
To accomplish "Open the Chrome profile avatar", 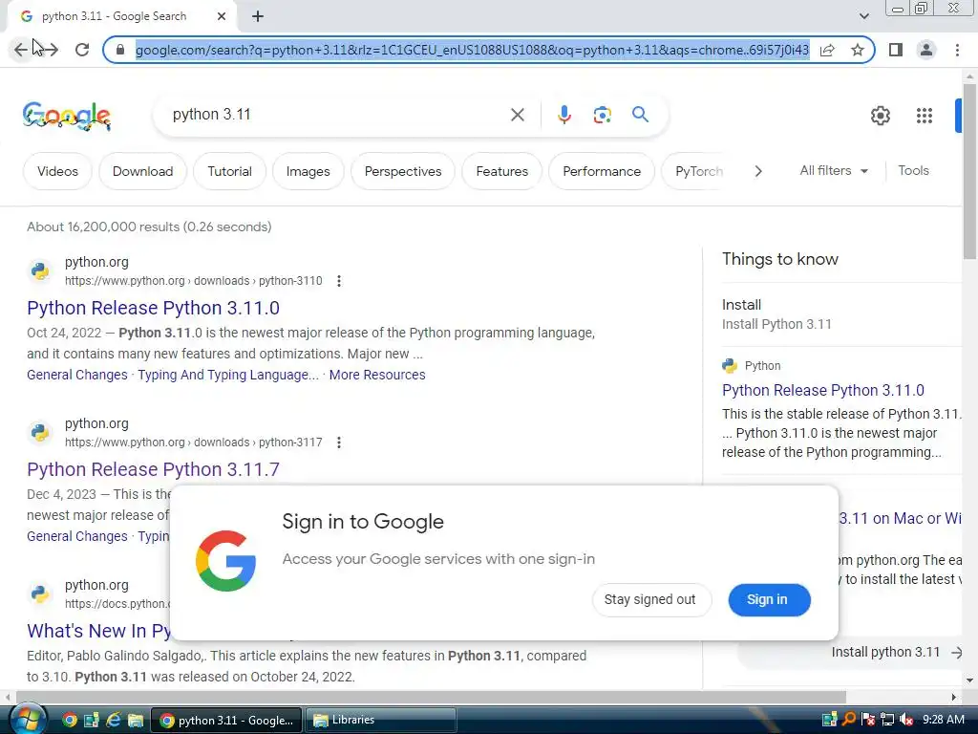I will (926, 50).
